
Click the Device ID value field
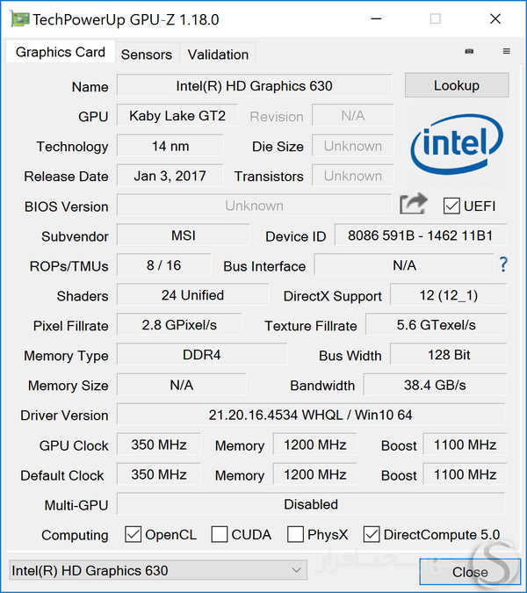(x=420, y=236)
